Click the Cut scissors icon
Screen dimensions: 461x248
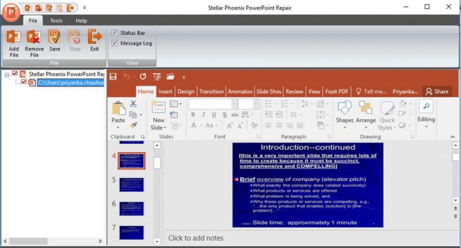pos(133,104)
